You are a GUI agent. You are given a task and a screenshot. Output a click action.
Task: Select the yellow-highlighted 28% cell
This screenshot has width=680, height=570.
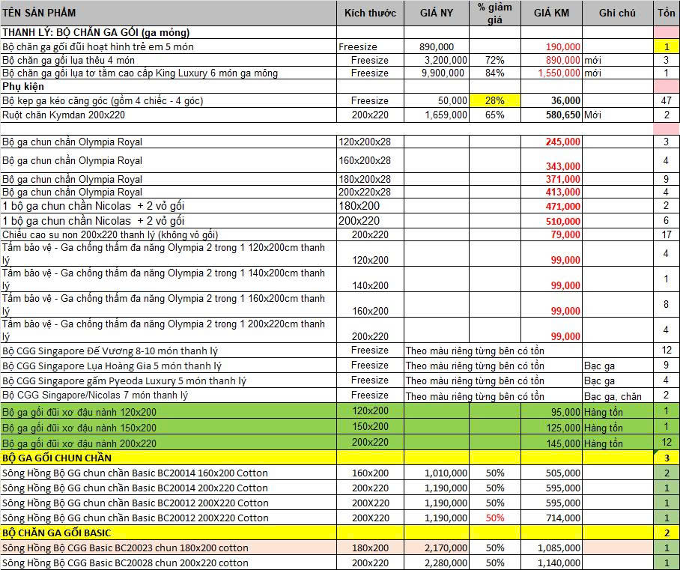pos(495,100)
